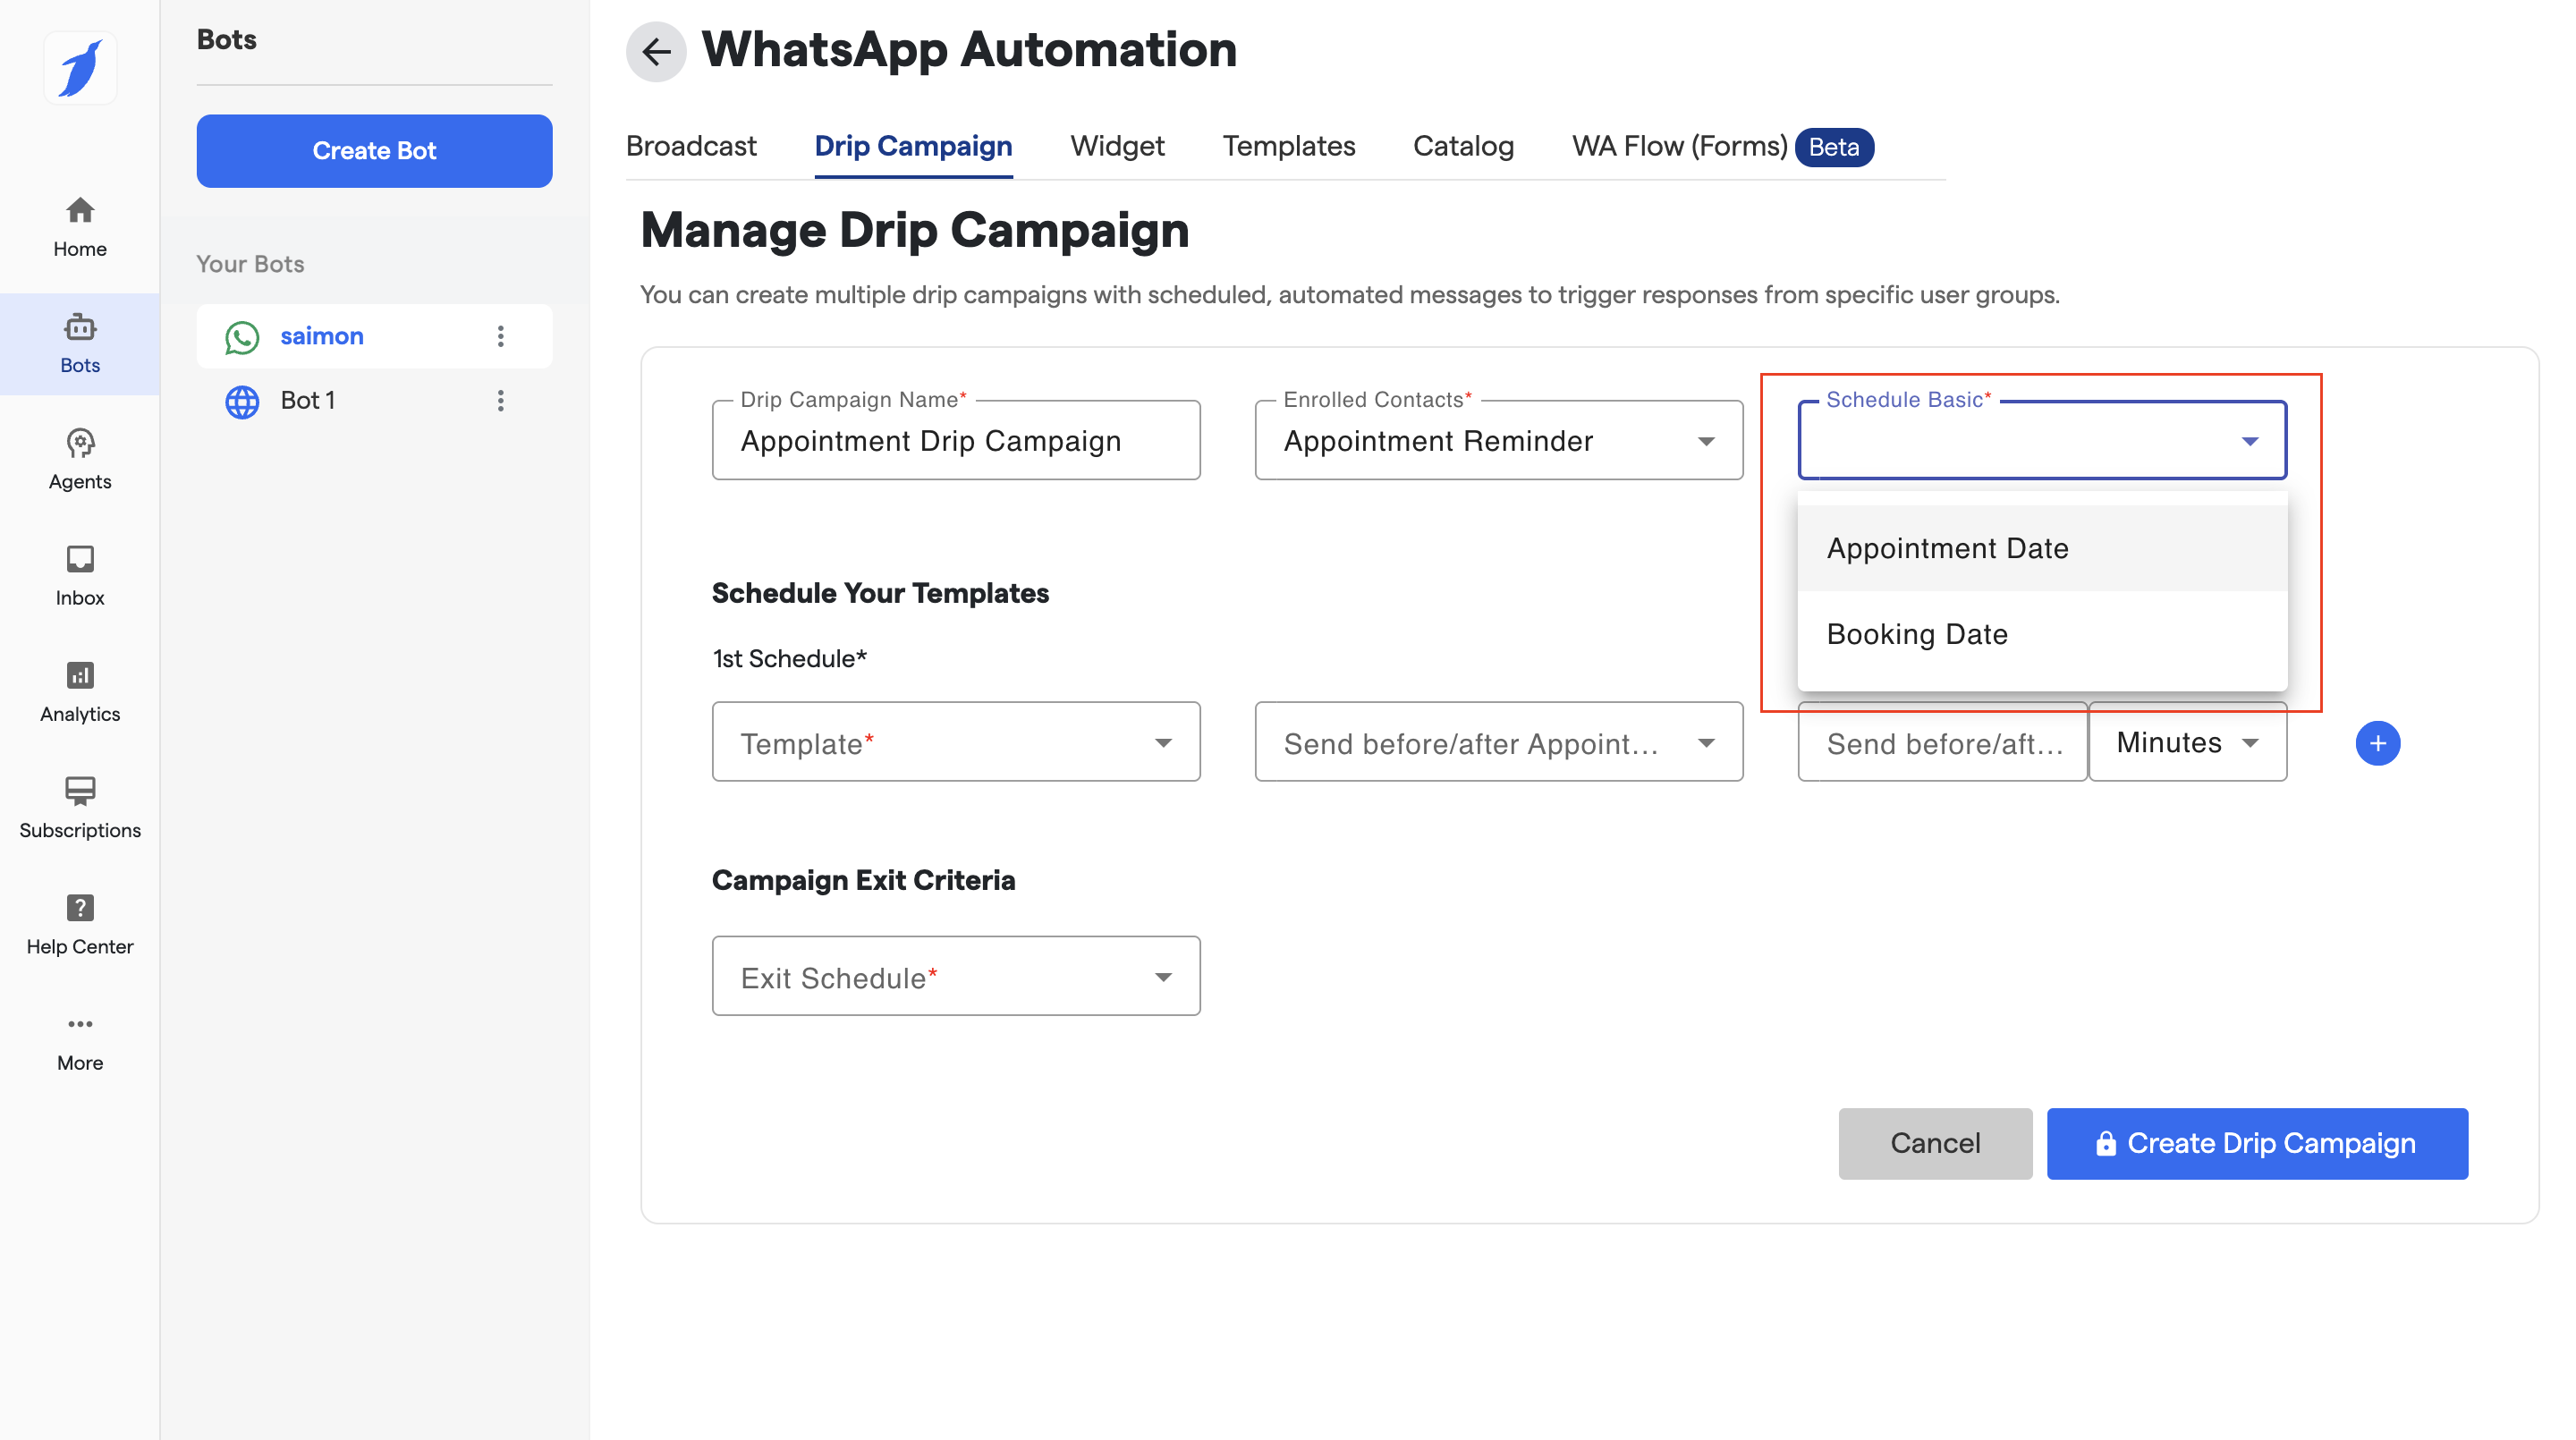Click the Cancel button
The height and width of the screenshot is (1440, 2576).
[x=1934, y=1143]
